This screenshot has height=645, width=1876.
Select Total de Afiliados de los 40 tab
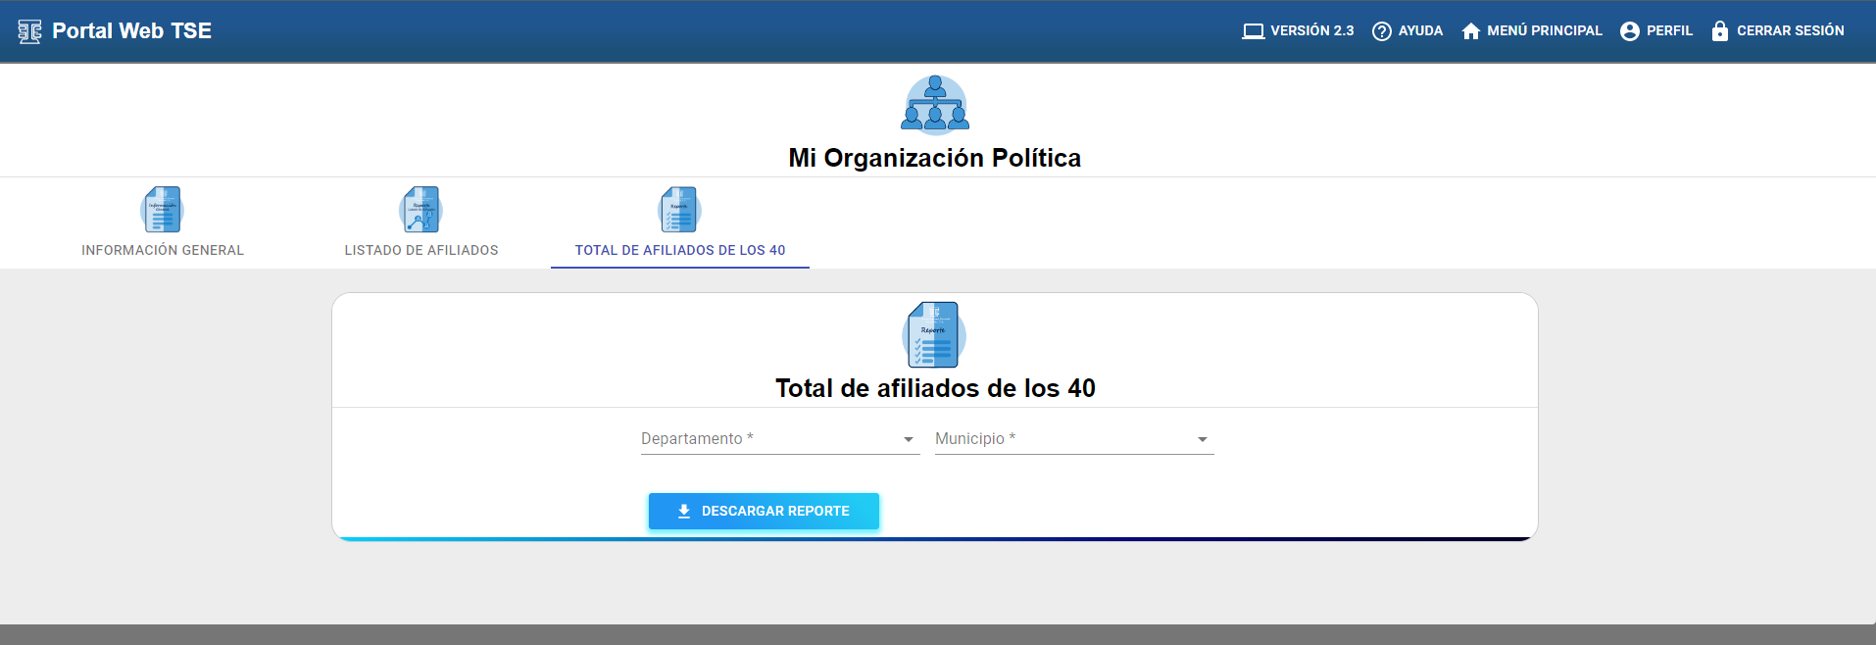pyautogui.click(x=680, y=250)
